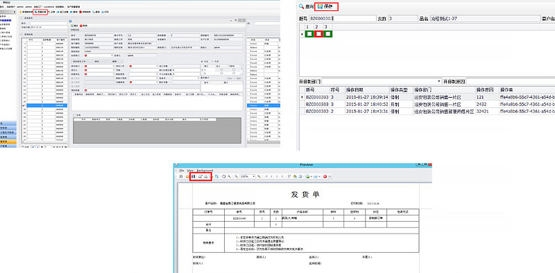
Task: Click the edit page icon in Preview toolbar
Action: pyautogui.click(x=200, y=177)
